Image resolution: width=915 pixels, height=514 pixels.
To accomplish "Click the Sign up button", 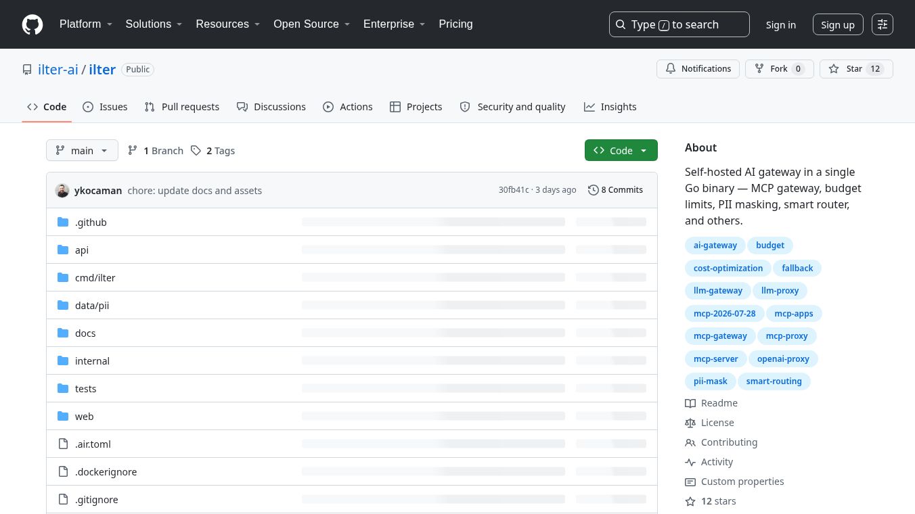I will click(838, 24).
